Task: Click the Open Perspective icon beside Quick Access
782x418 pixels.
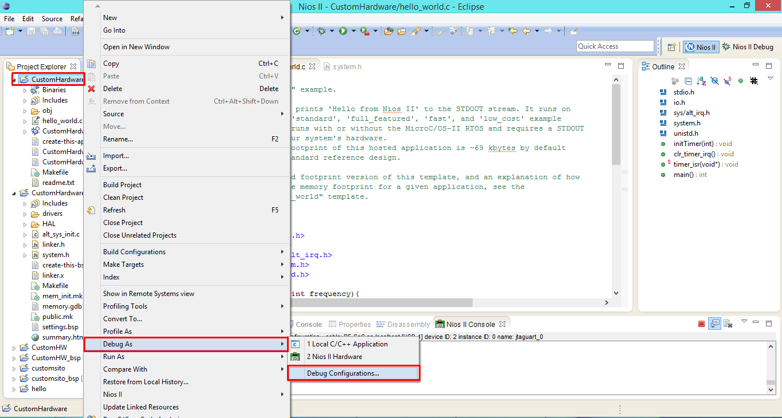Action: click(672, 47)
